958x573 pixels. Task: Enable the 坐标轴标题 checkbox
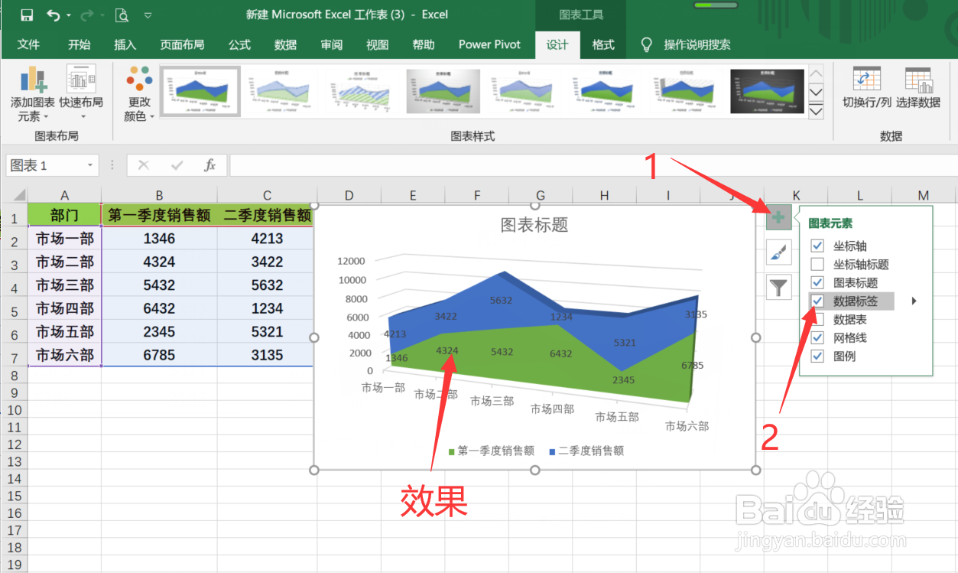click(x=817, y=262)
